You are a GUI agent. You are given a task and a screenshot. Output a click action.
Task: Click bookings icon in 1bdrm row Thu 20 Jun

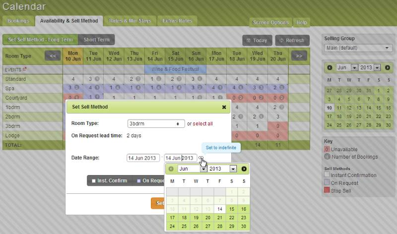281,107
